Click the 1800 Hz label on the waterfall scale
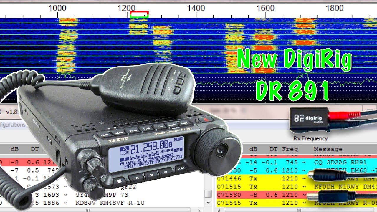Screen dimensions: 377x212 click(x=335, y=8)
